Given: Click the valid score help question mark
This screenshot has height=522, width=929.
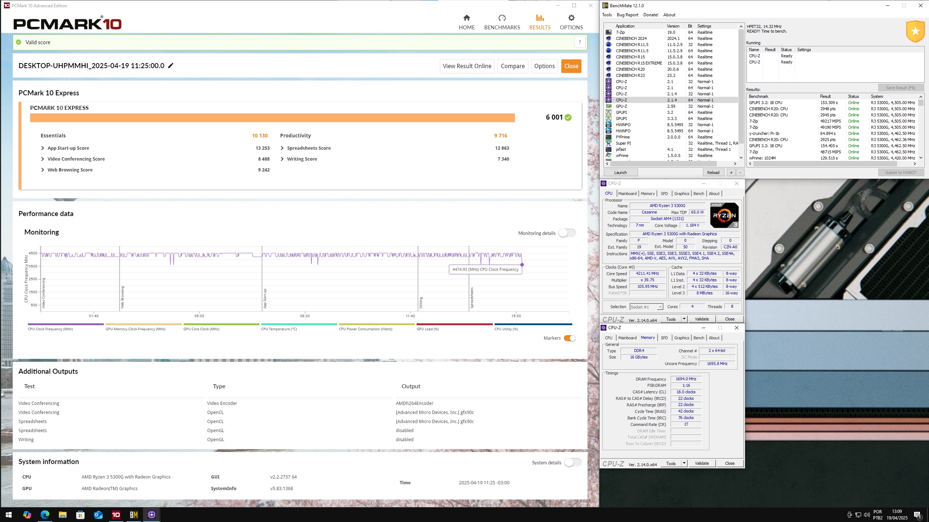Looking at the screenshot, I should 580,42.
